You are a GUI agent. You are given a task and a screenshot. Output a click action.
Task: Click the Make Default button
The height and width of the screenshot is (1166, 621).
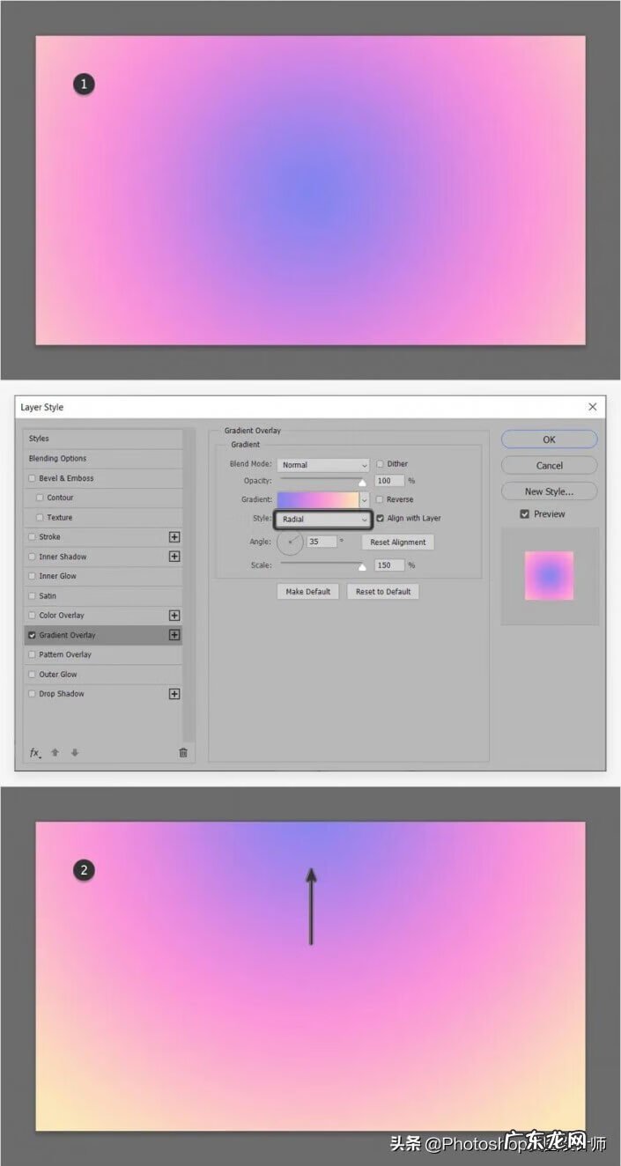click(308, 592)
